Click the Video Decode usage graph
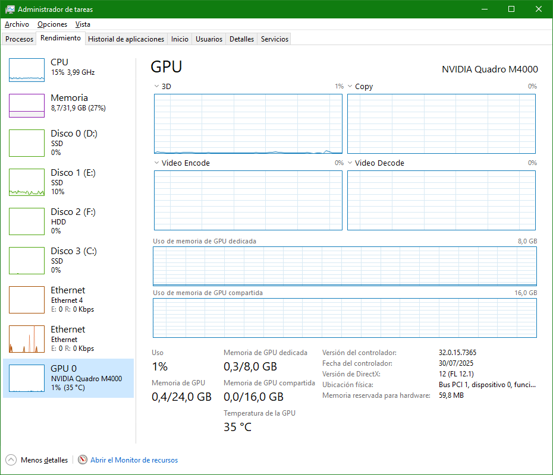Screen dimensions: 553x475 point(441,200)
